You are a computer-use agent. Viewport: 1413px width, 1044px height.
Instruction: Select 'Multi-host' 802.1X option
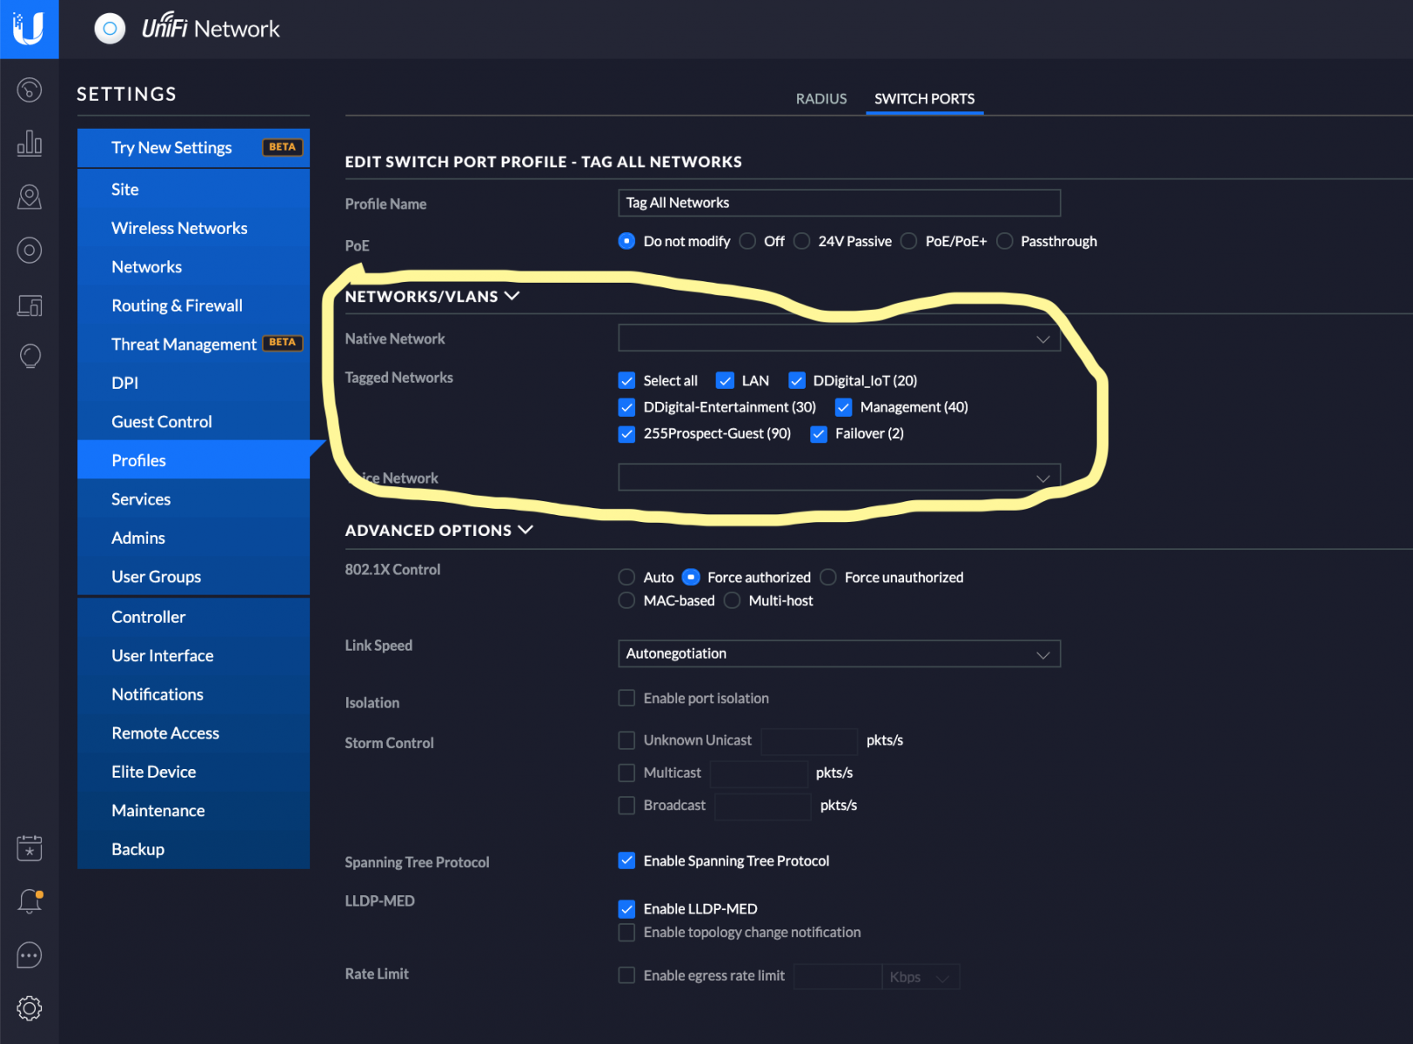click(x=732, y=600)
